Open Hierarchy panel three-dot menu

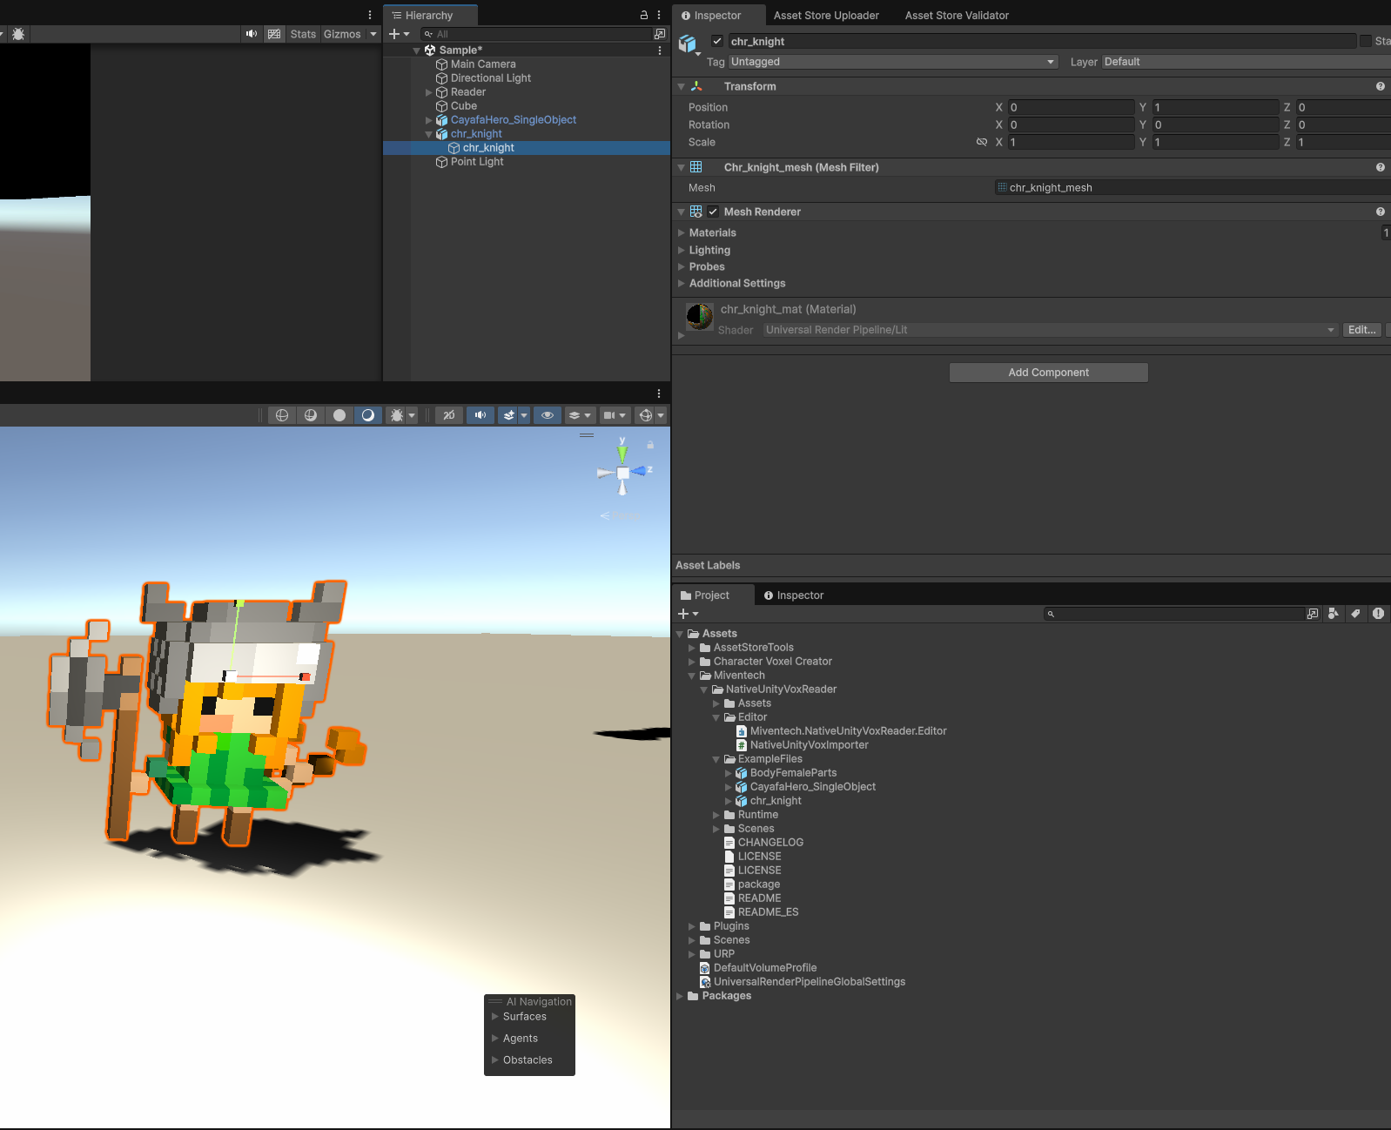(x=659, y=15)
